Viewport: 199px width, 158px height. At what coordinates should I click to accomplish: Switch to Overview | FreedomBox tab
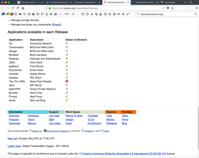[x=88, y=2]
